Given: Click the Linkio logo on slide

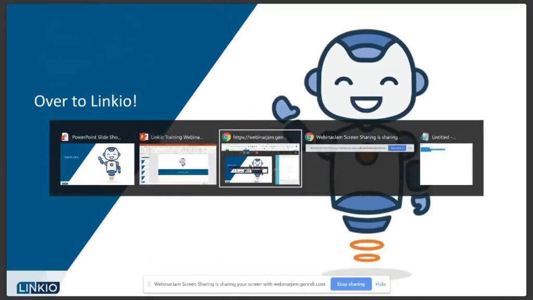Looking at the screenshot, I should [x=38, y=287].
